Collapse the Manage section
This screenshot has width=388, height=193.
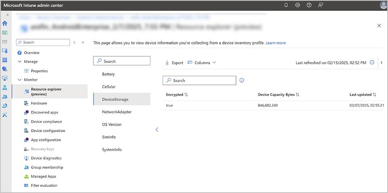20,62
